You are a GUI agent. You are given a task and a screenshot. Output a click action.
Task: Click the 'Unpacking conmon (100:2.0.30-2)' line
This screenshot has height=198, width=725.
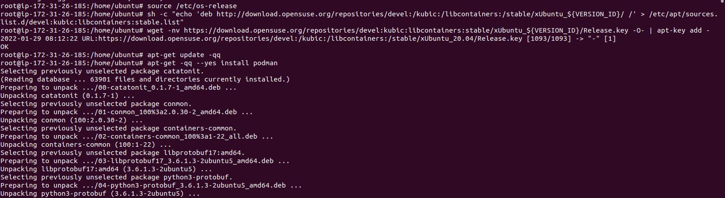(x=72, y=120)
